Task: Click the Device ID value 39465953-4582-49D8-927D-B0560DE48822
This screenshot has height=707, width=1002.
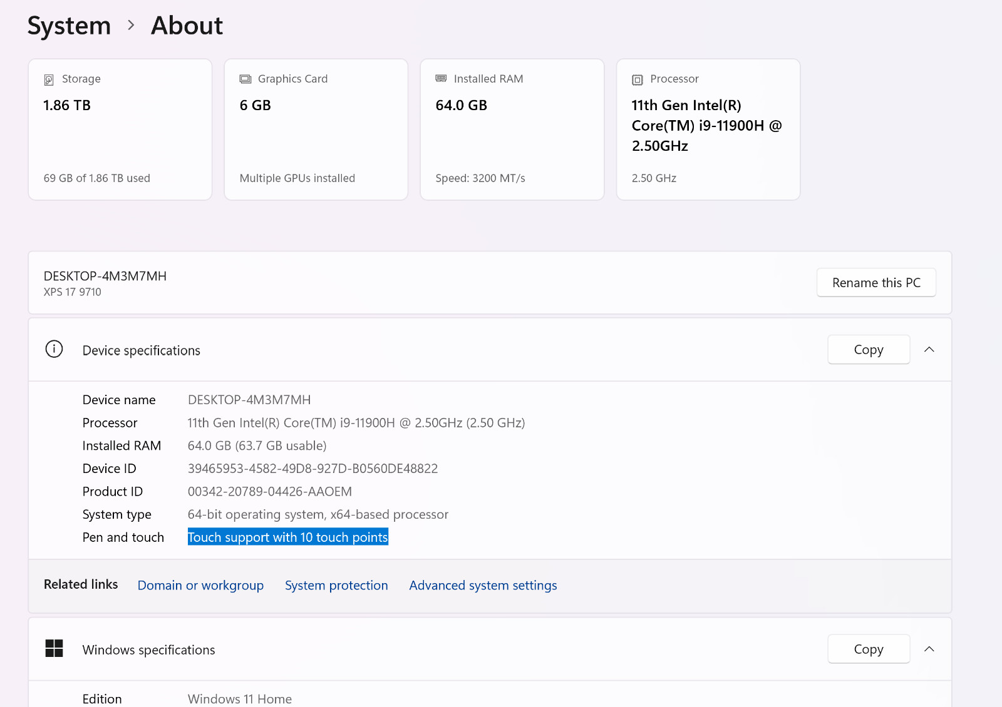Action: [312, 469]
